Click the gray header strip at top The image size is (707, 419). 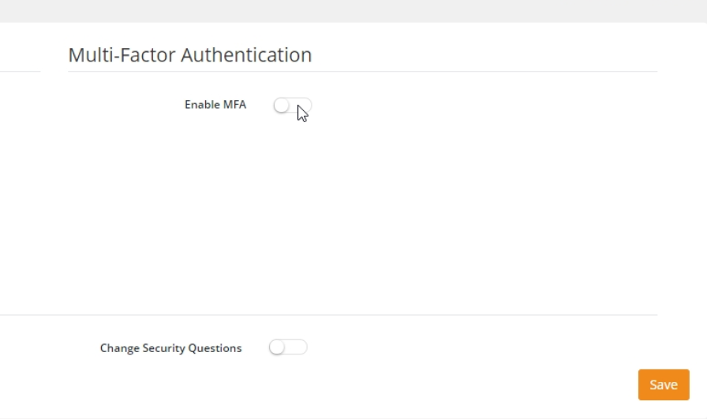pos(353,11)
